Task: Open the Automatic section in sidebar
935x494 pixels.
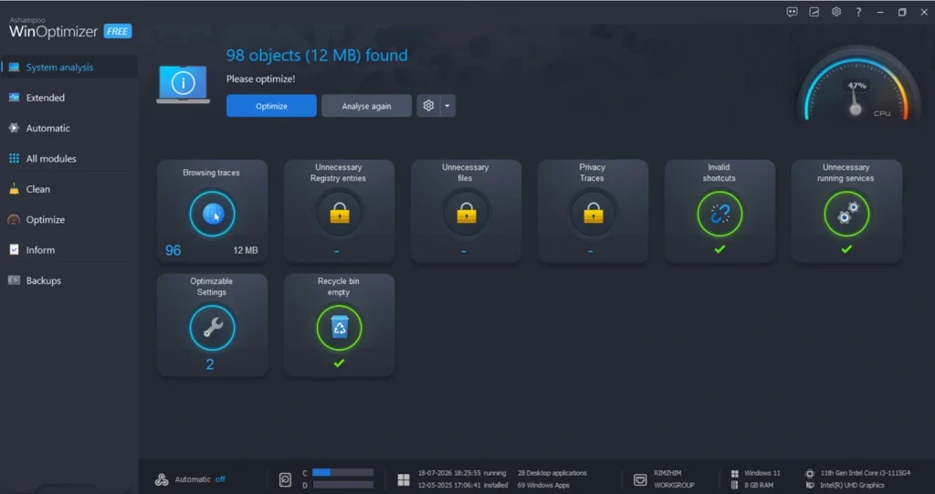Action: (69, 128)
